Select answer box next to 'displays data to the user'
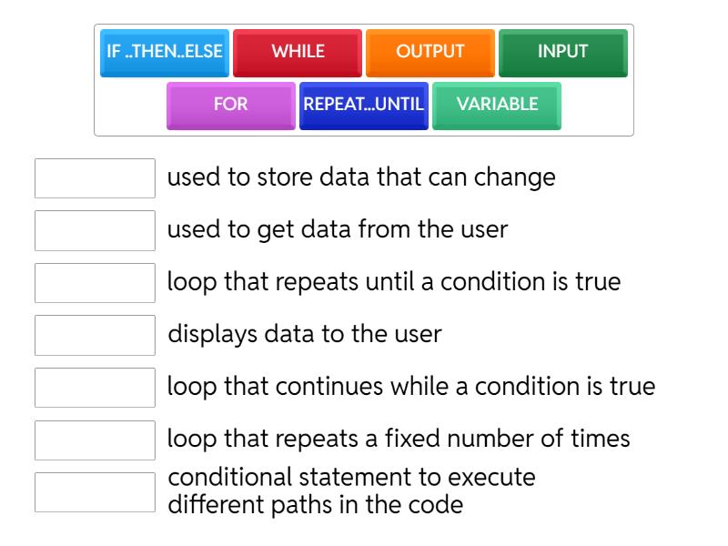This screenshot has width=728, height=546. pyautogui.click(x=95, y=335)
